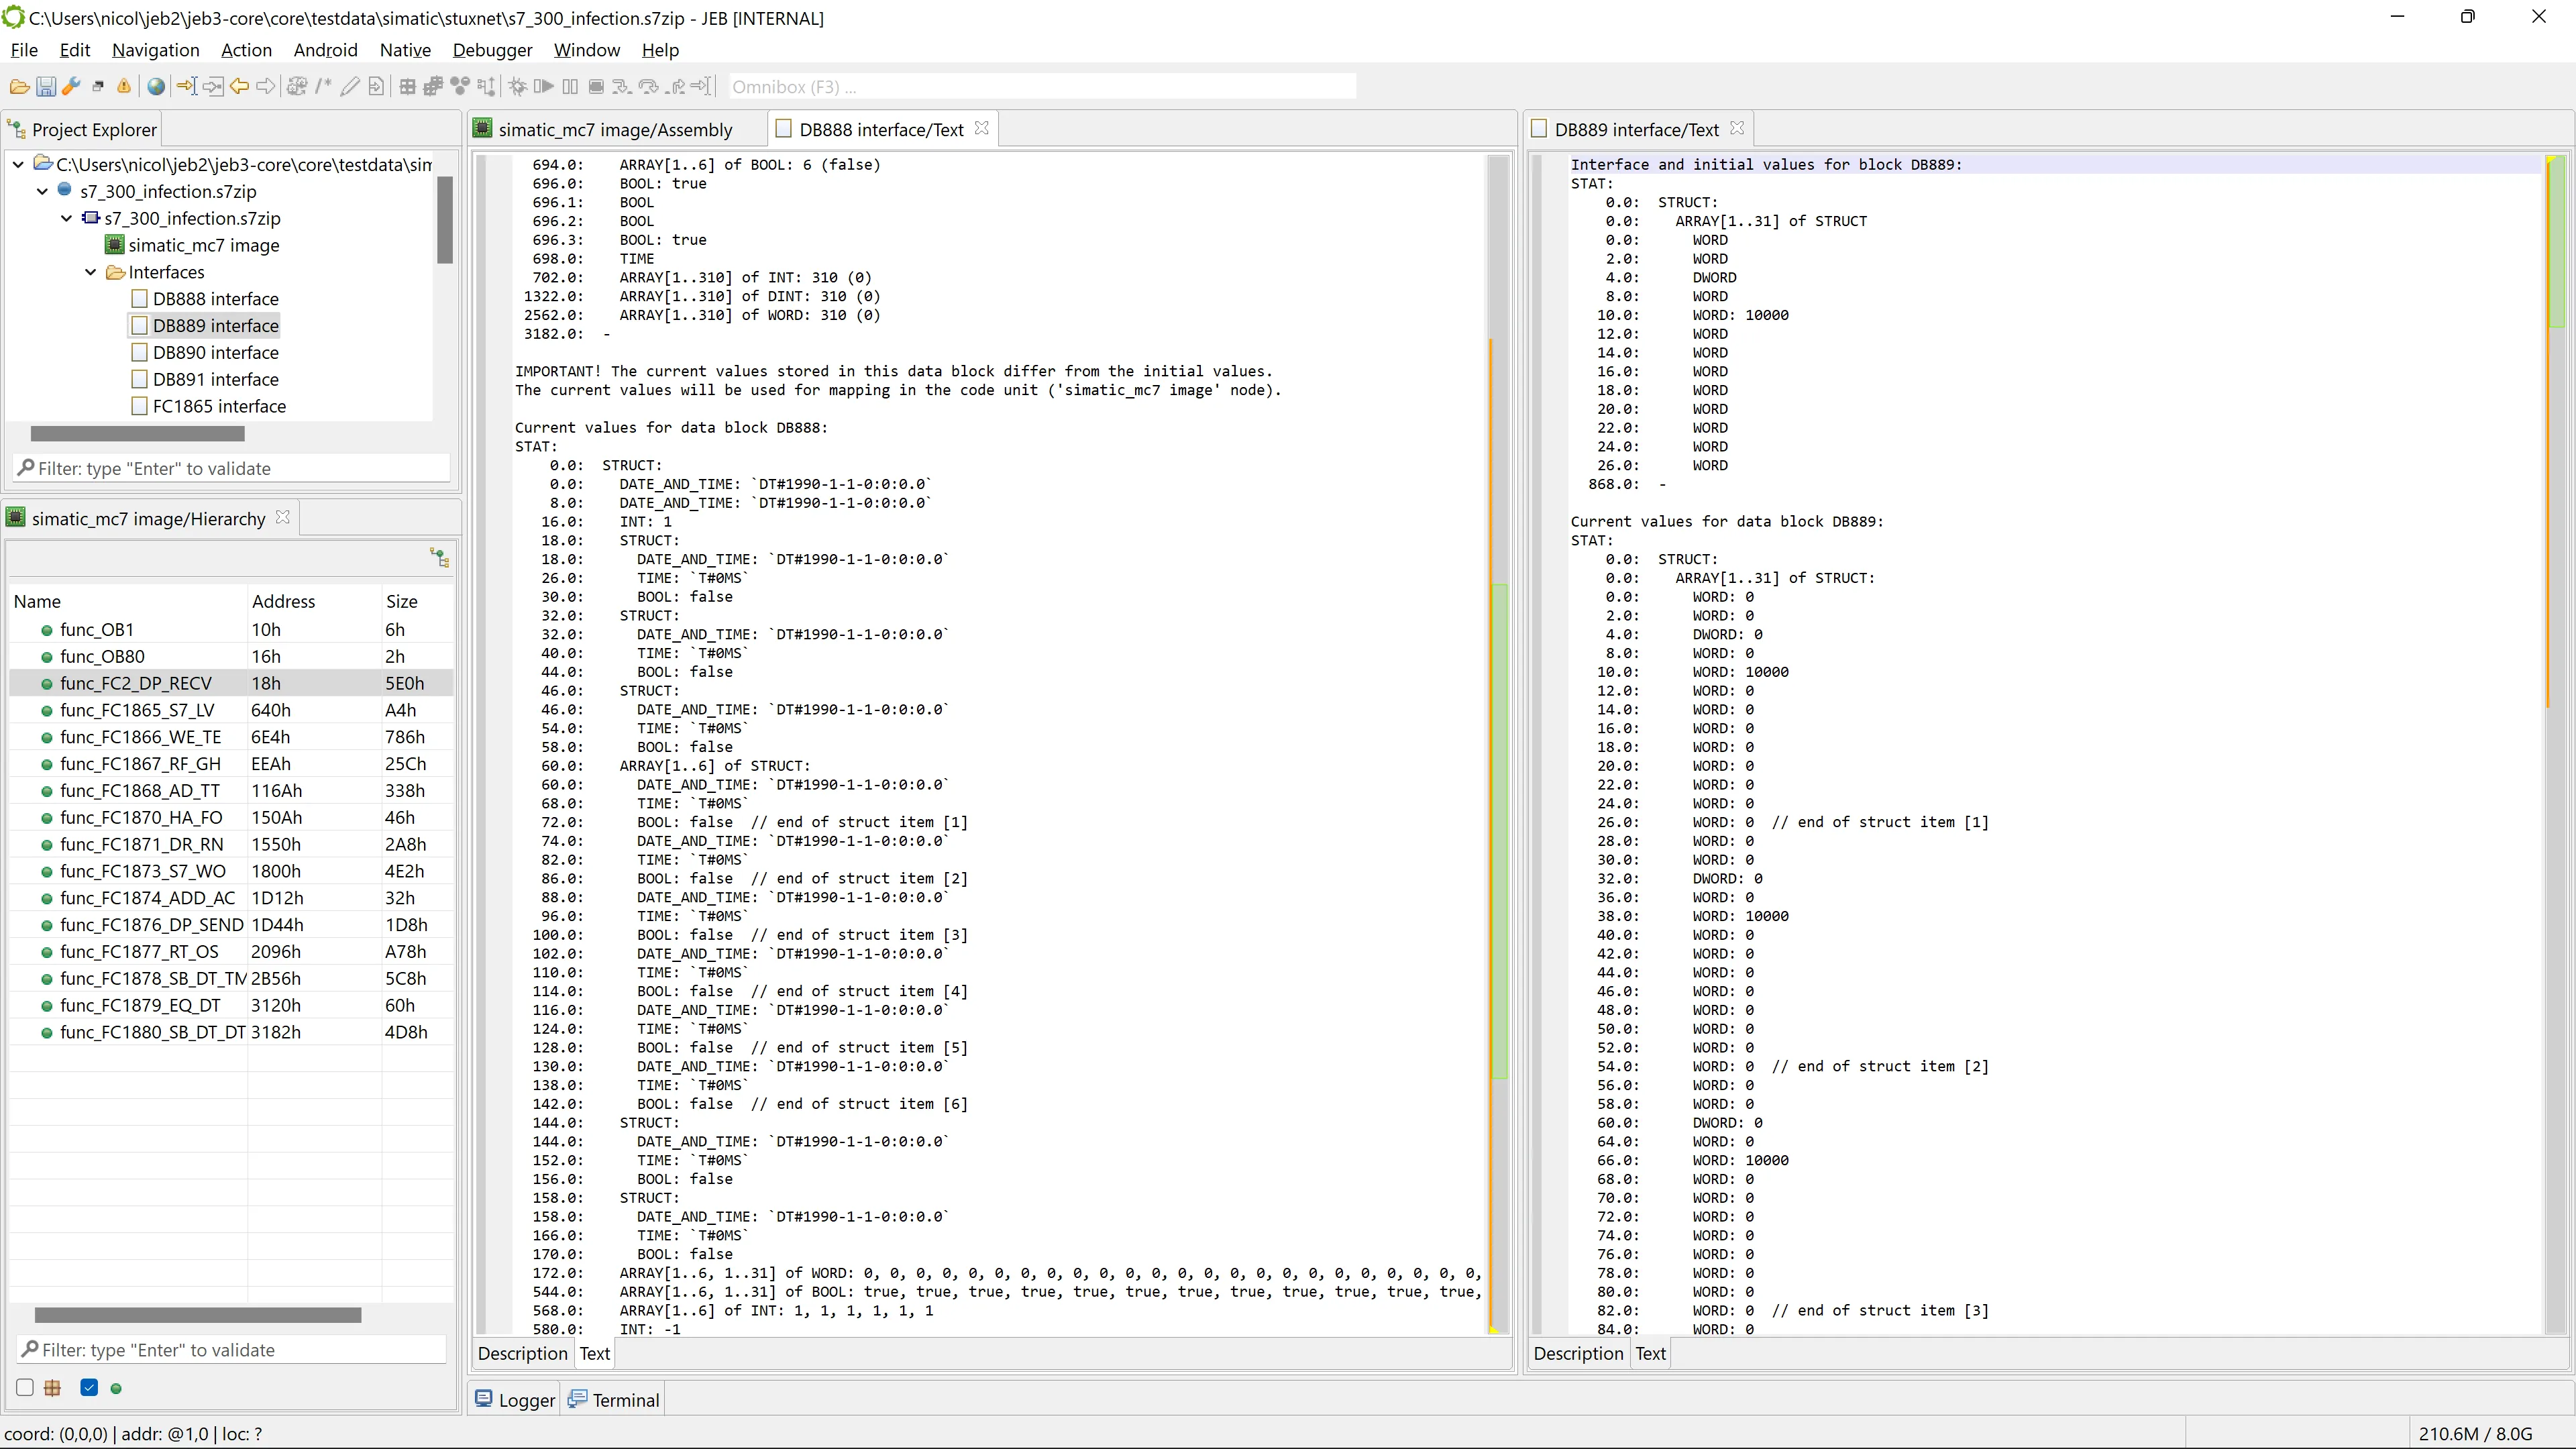This screenshot has width=2576, height=1449.
Task: Open the Terminal tab
Action: [614, 1400]
